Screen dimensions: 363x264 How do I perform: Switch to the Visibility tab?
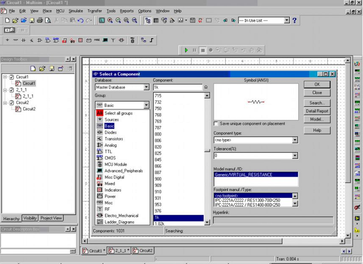click(30, 218)
